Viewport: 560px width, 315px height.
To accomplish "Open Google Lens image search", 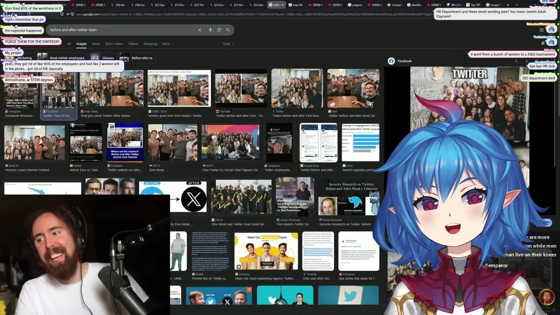I will click(219, 30).
